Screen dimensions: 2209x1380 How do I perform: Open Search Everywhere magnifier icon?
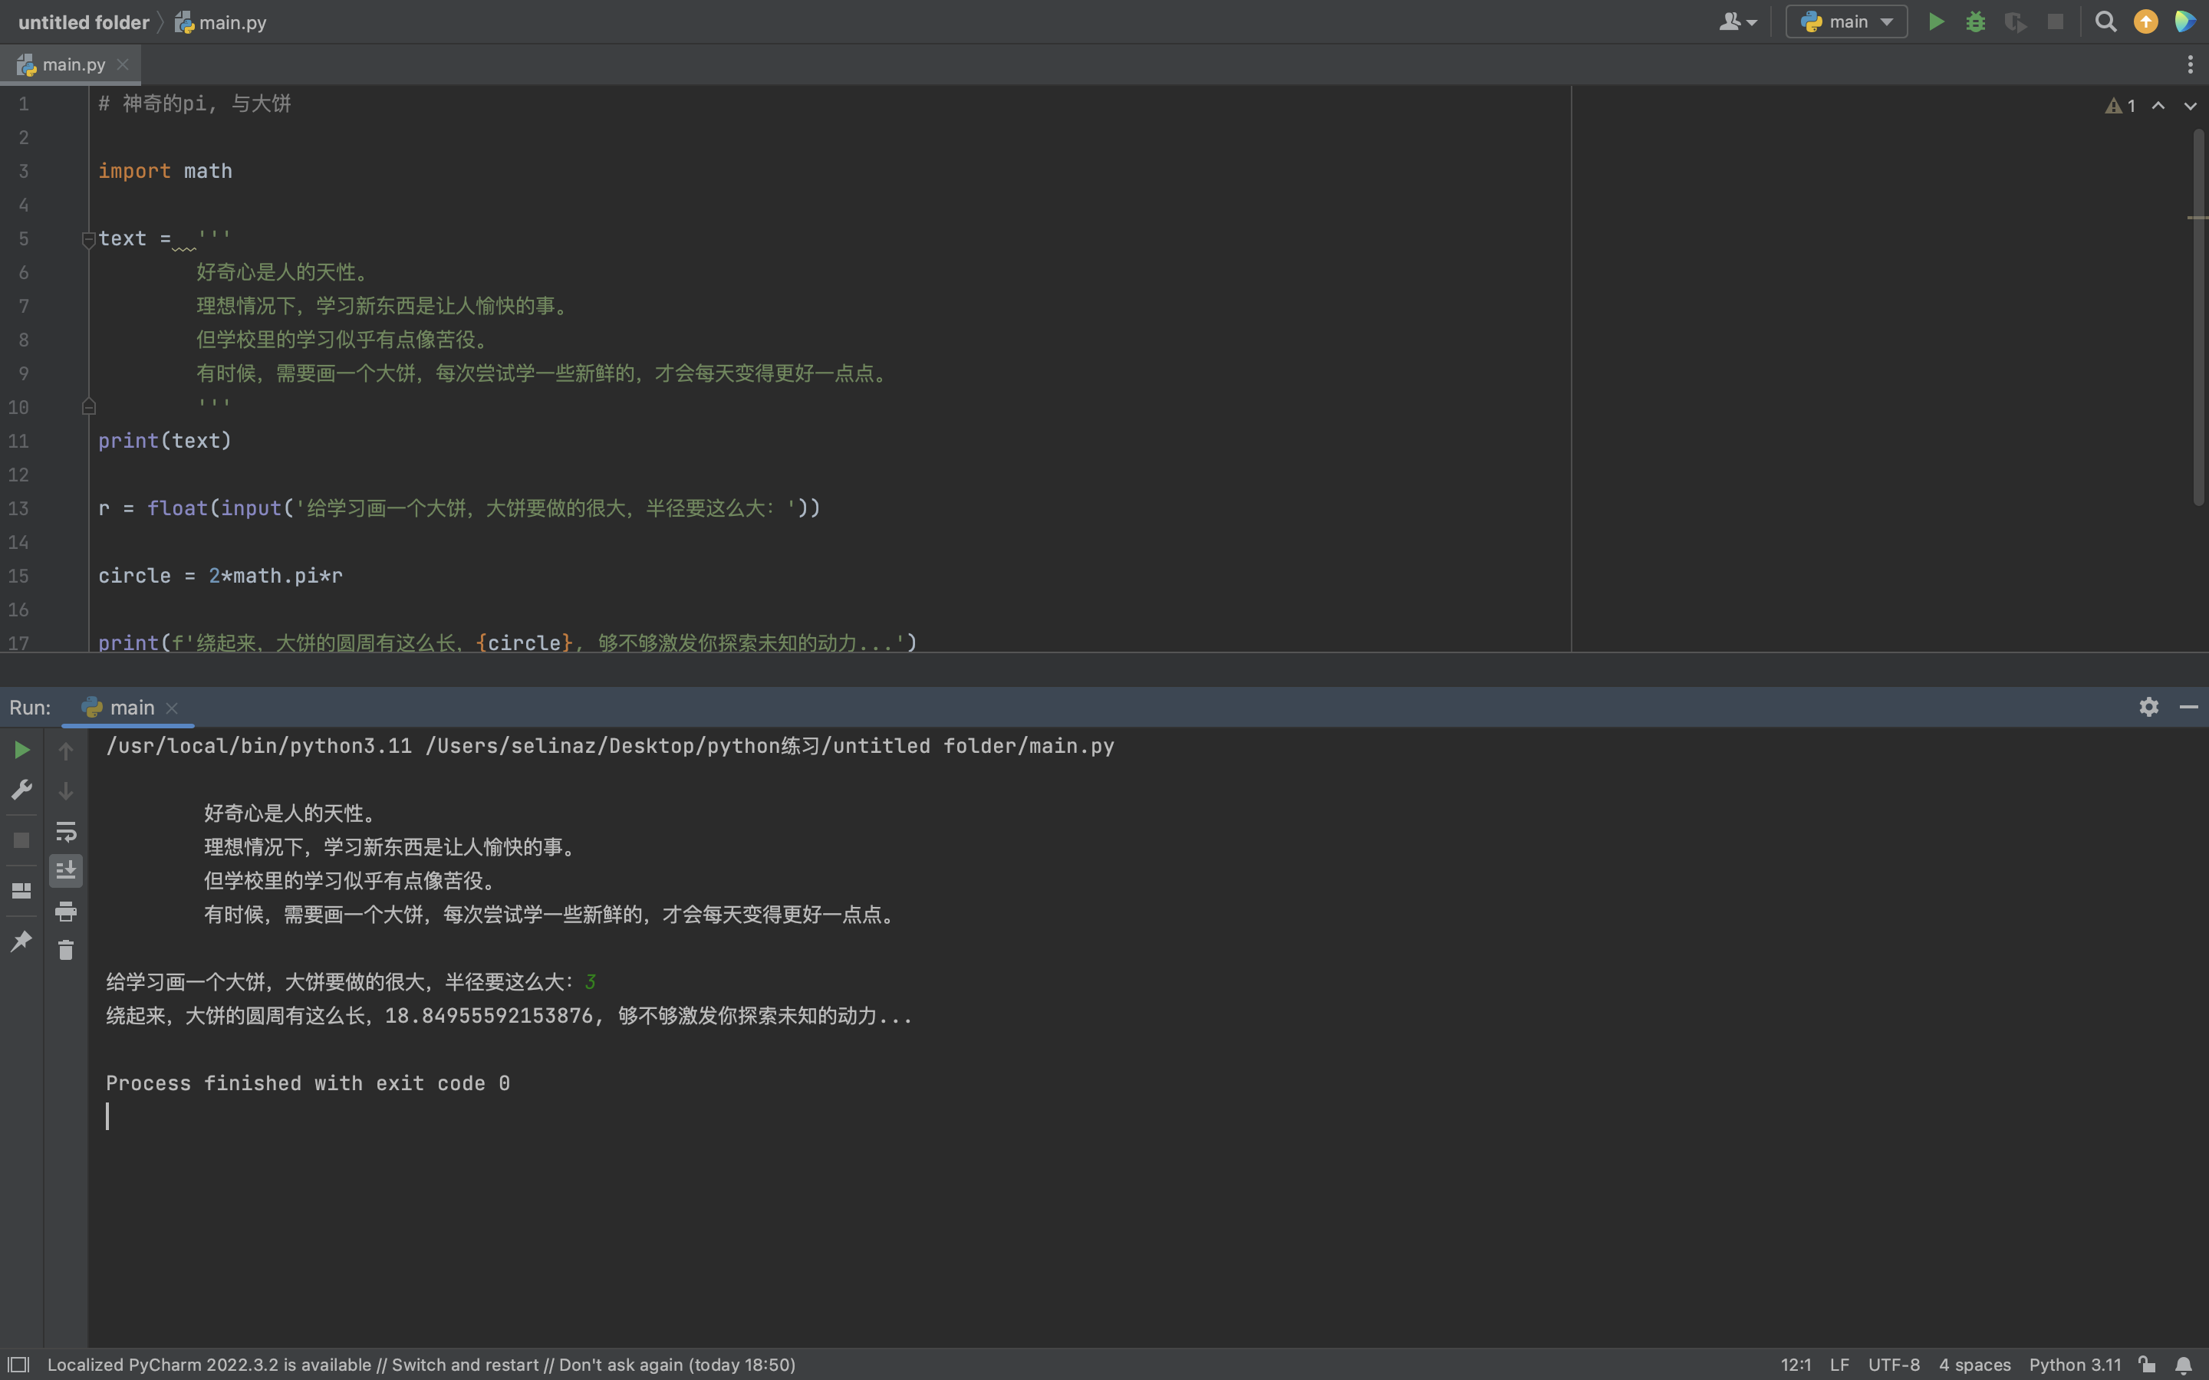tap(2106, 22)
